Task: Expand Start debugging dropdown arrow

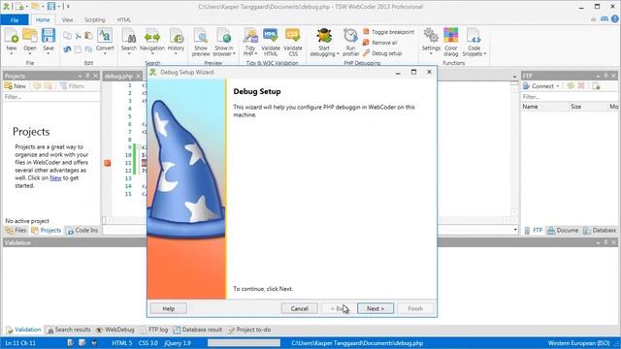Action: 338,54
